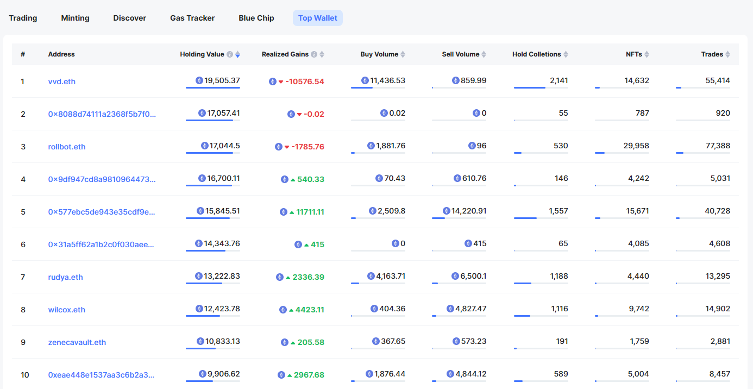Click the Address column header
This screenshot has width=753, height=389.
pyautogui.click(x=61, y=54)
